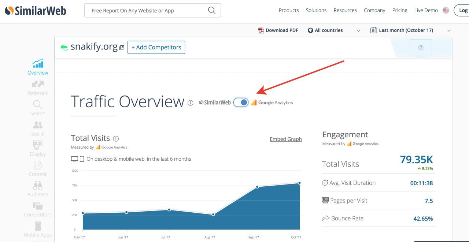This screenshot has width=469, height=242.
Task: Open Search section in sidebar
Action: click(x=38, y=108)
